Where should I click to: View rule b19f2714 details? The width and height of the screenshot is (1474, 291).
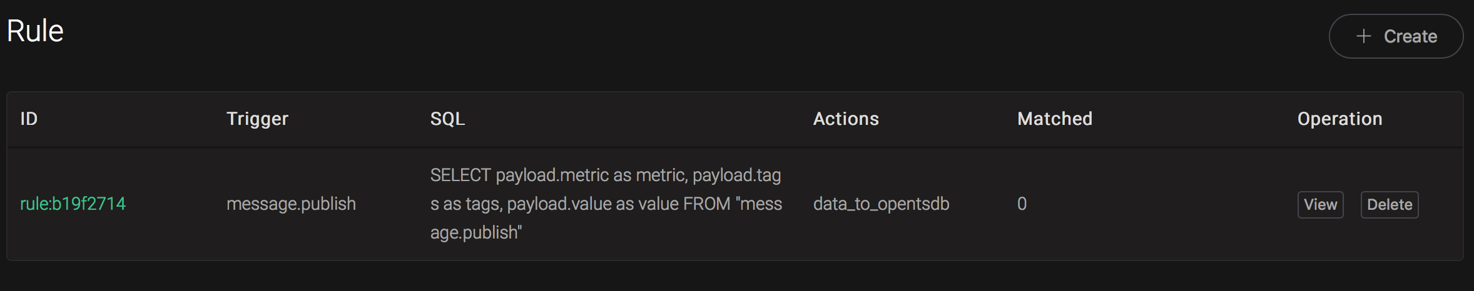(1320, 205)
